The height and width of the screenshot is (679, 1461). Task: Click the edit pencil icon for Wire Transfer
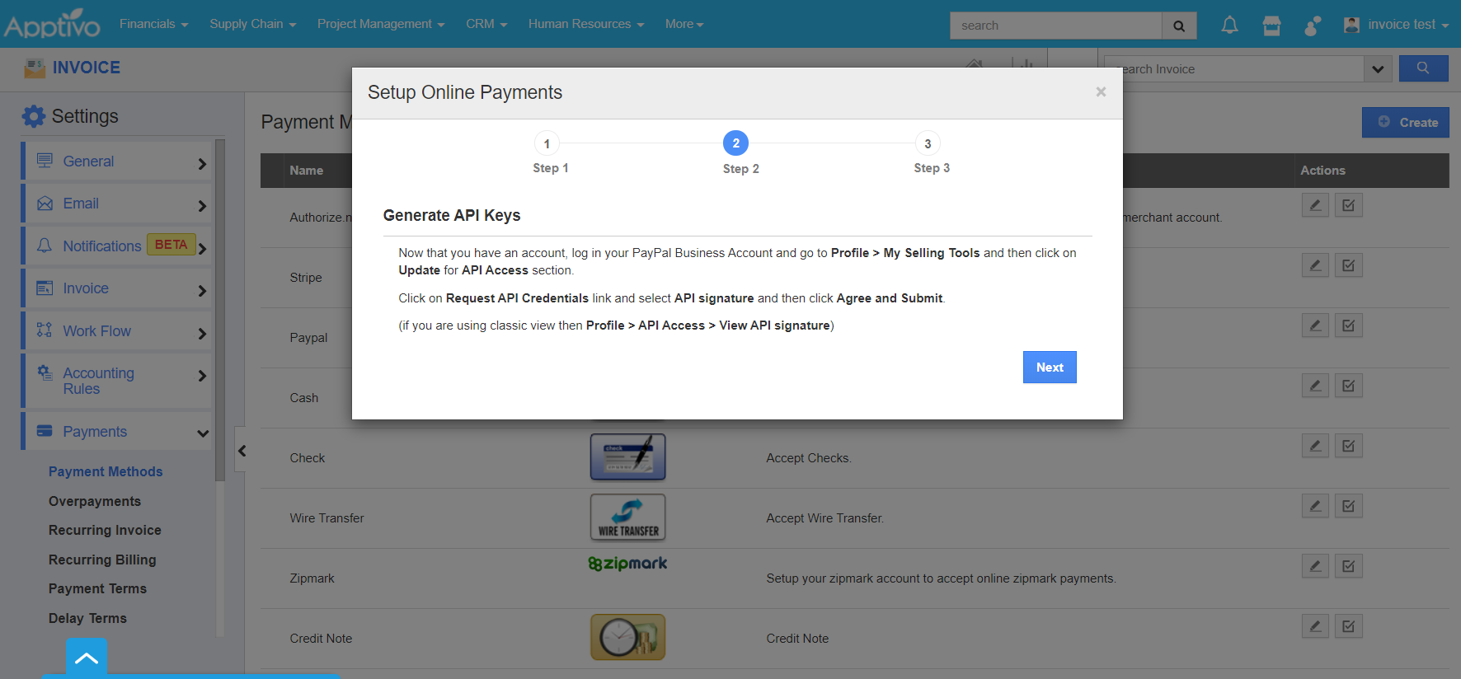click(x=1315, y=506)
